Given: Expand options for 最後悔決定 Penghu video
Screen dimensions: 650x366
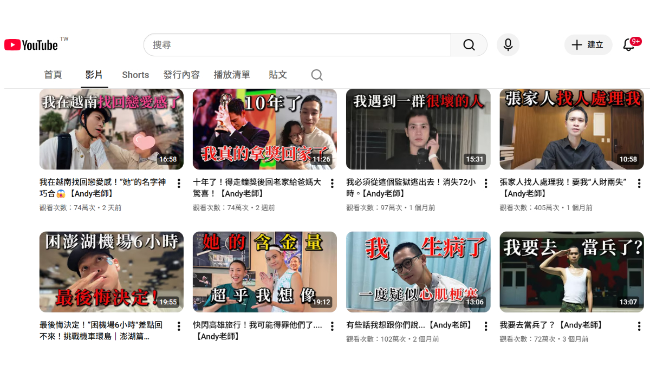Looking at the screenshot, I should tap(179, 326).
